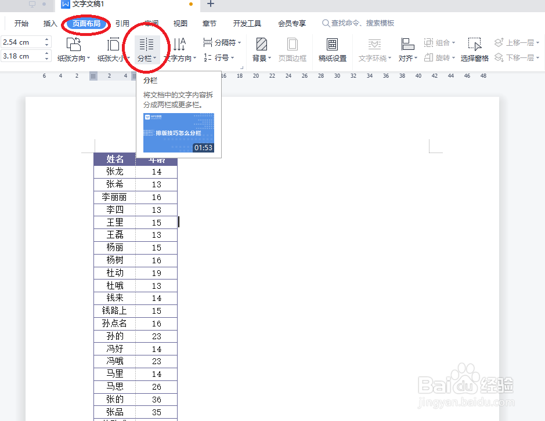The image size is (545, 421).
Task: Decrease the 3.18 cm margin value
Action: pyautogui.click(x=47, y=59)
